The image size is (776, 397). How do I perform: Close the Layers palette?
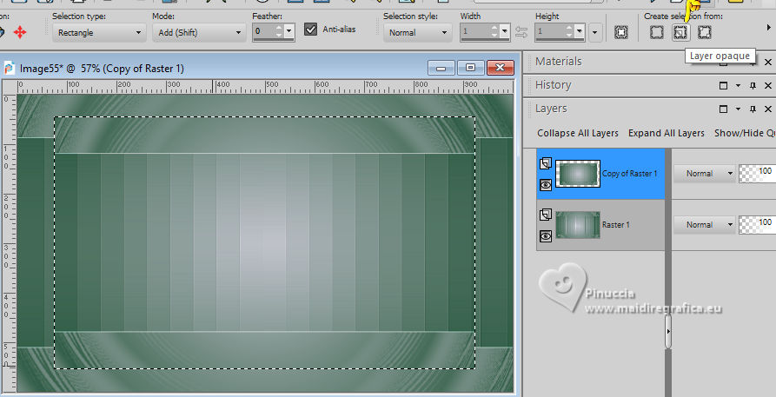coord(768,109)
